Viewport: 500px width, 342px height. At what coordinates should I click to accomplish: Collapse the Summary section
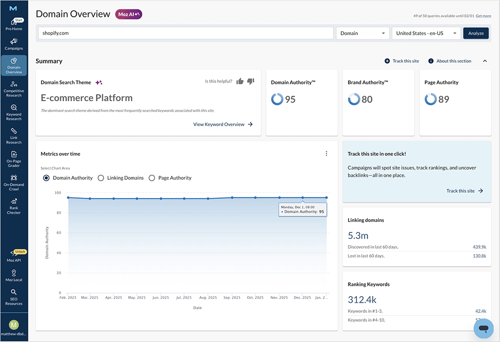[x=485, y=61]
